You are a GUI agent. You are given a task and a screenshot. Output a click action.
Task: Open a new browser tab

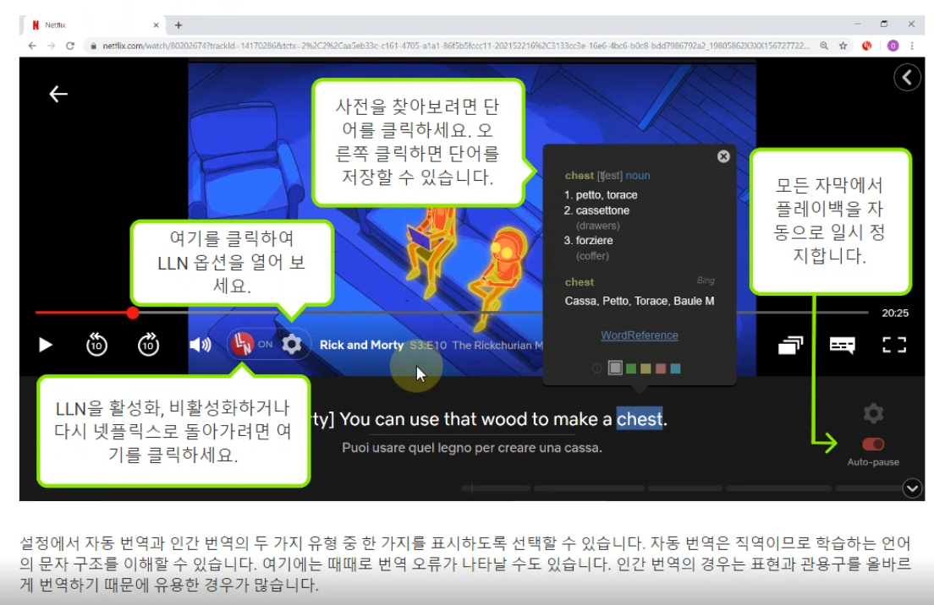click(x=179, y=25)
